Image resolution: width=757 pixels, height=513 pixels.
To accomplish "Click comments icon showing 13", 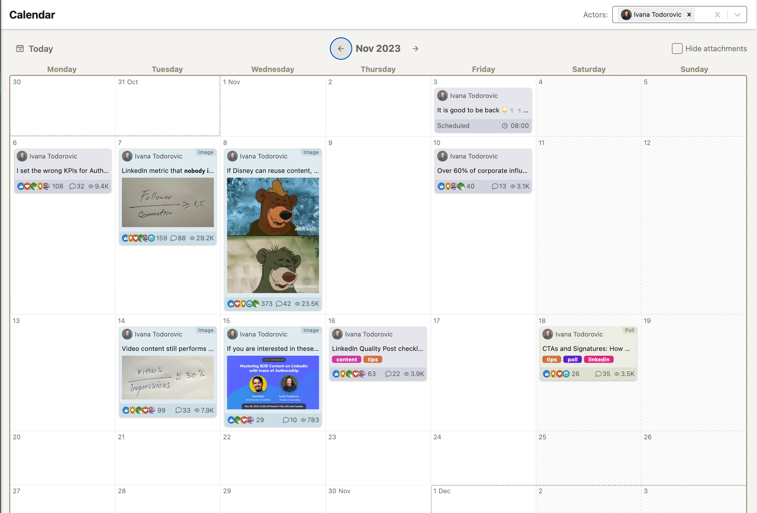I will [495, 186].
